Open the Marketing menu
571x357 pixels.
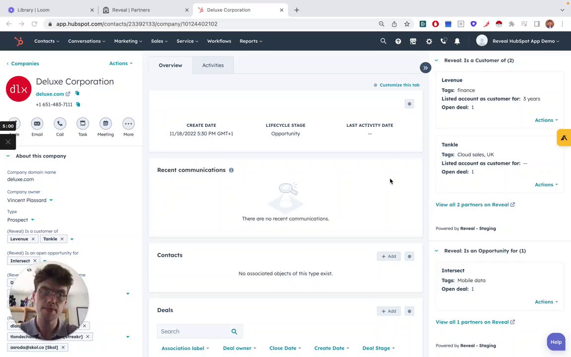[x=128, y=41]
